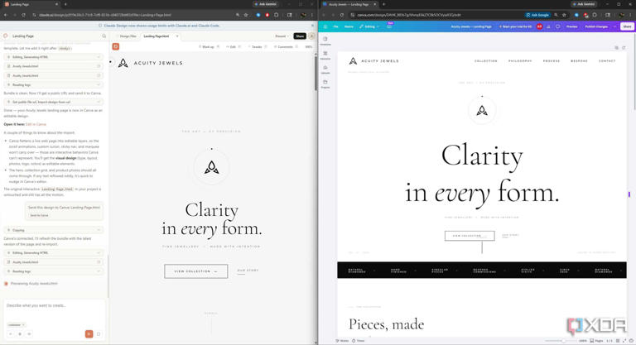Click the Claude preview vertical scrollbar
636x345 pixels.
click(316, 73)
